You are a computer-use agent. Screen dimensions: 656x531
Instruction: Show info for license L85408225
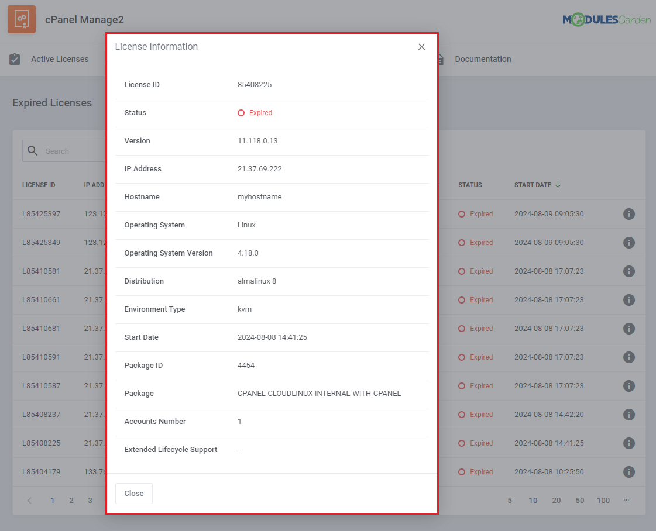click(x=629, y=443)
